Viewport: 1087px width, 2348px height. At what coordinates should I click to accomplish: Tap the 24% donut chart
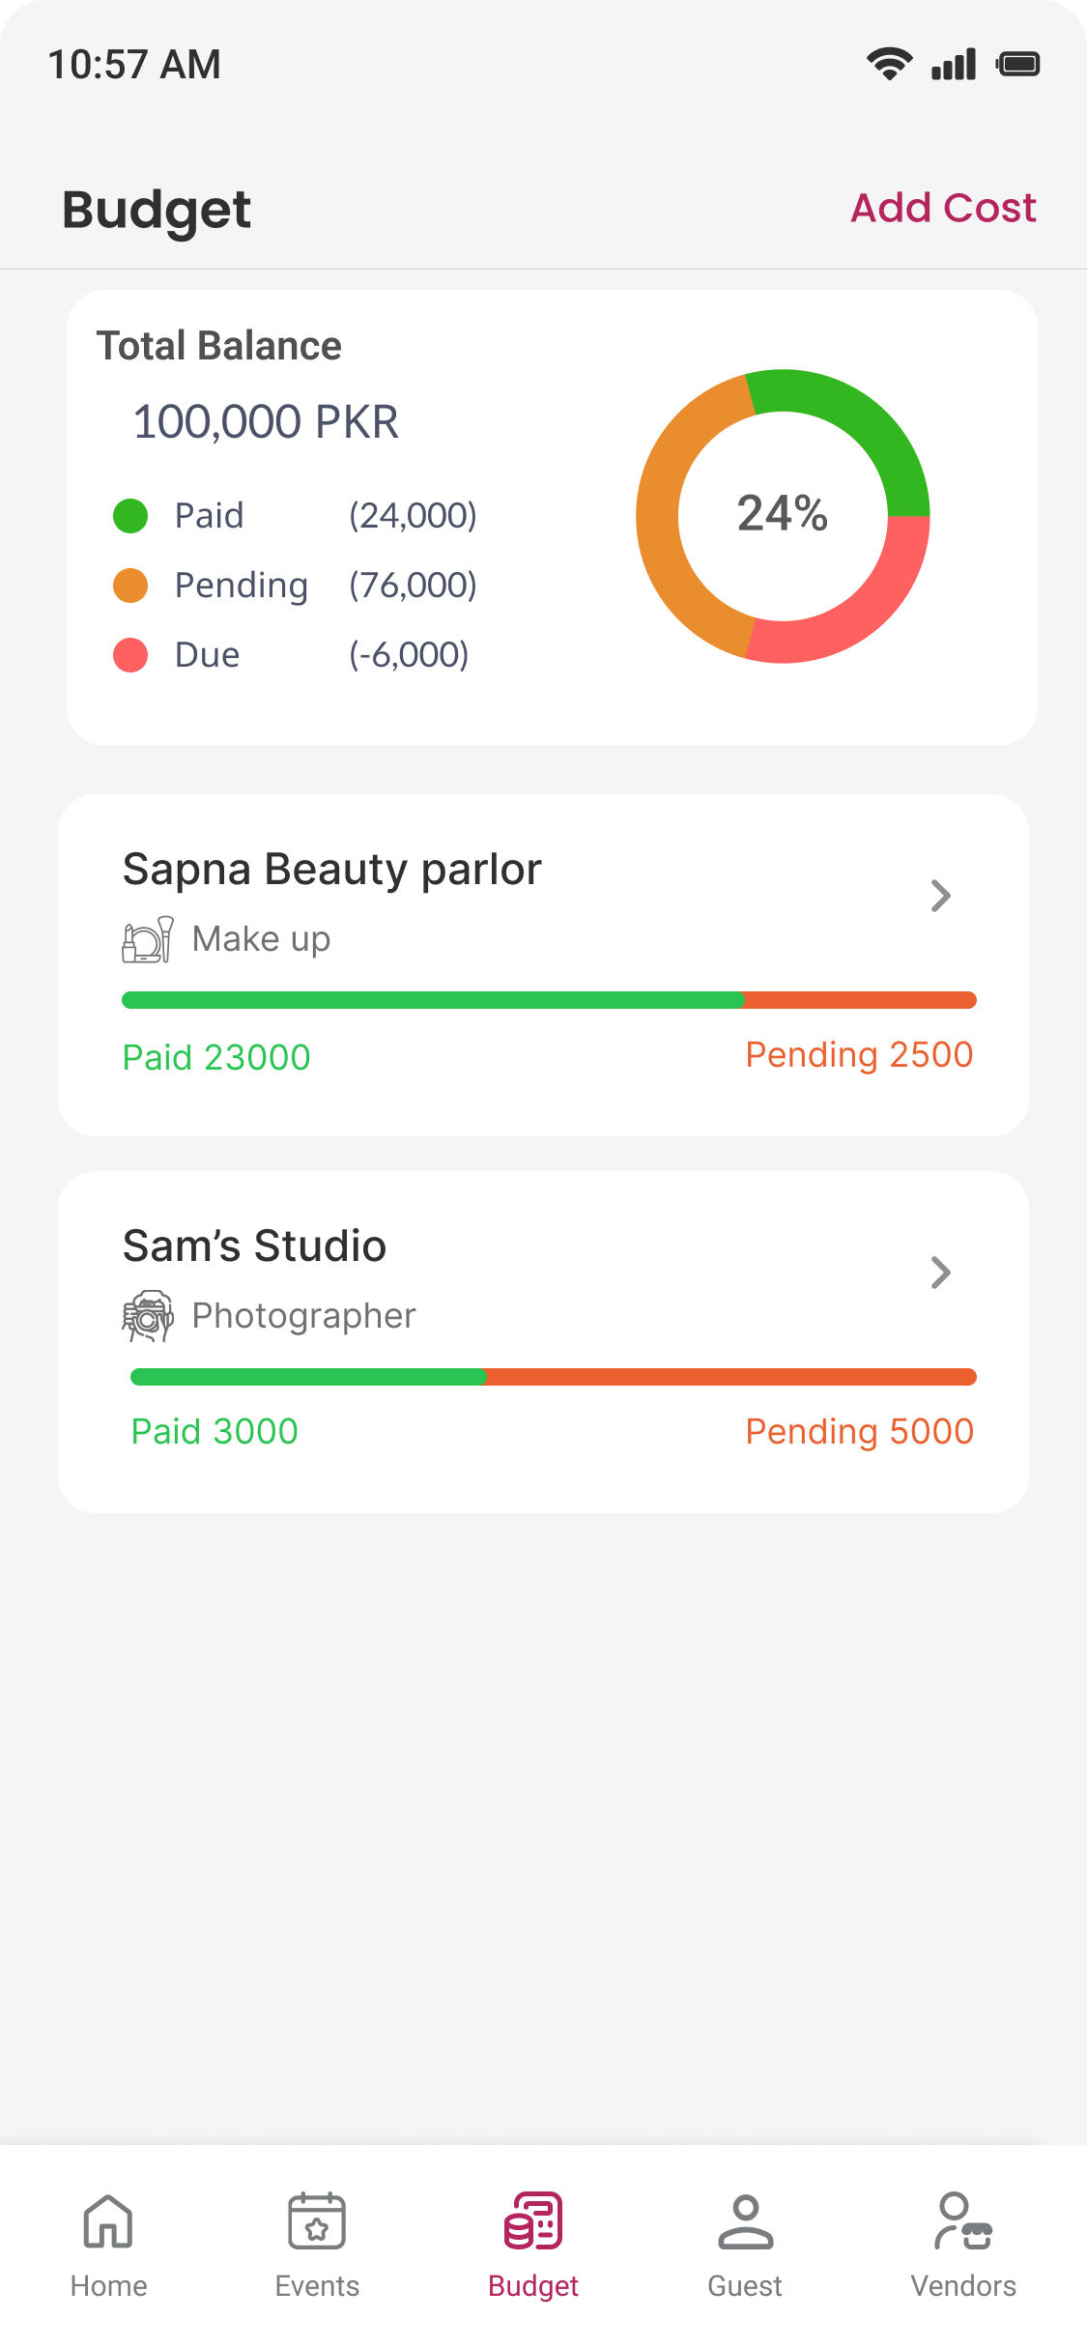tap(783, 515)
